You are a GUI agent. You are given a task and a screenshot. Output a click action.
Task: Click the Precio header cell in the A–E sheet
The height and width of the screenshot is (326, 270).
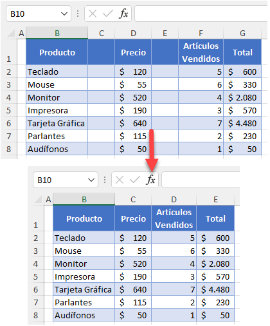133,218
